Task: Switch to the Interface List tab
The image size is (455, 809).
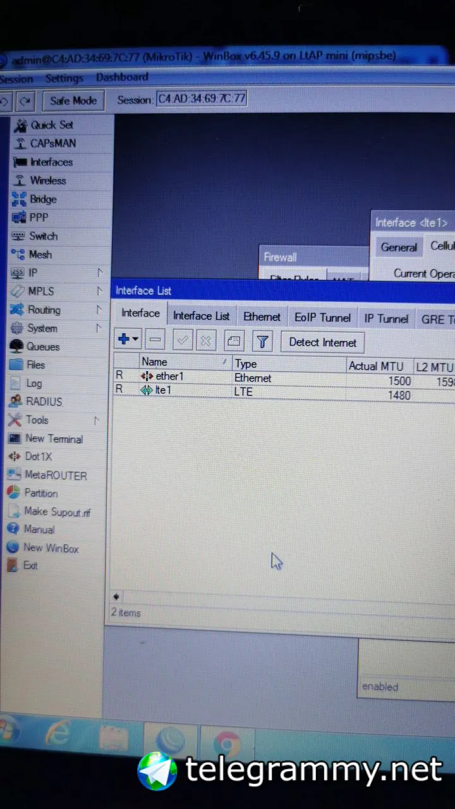Action: [201, 316]
